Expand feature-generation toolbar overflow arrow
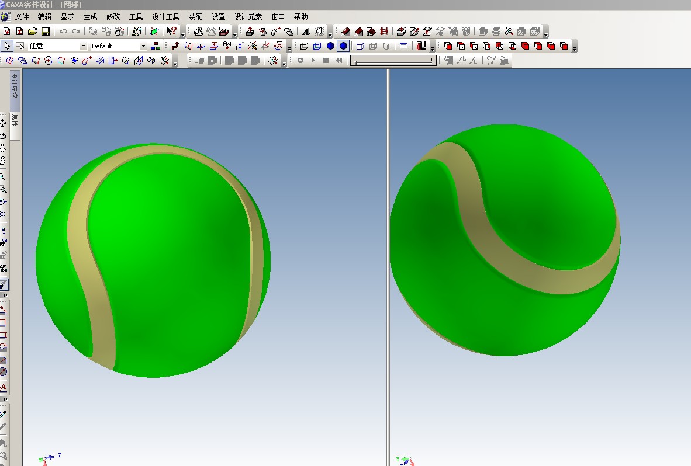Screen dimensions: 691x466 click(x=330, y=32)
